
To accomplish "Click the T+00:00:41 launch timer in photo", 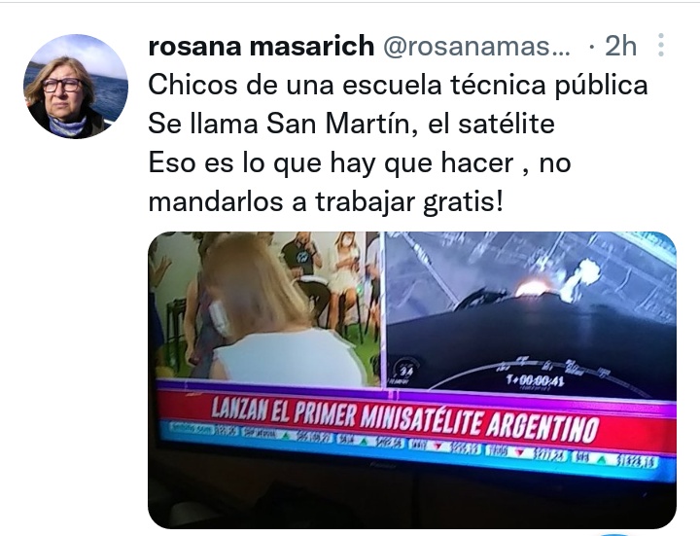I will coord(535,381).
